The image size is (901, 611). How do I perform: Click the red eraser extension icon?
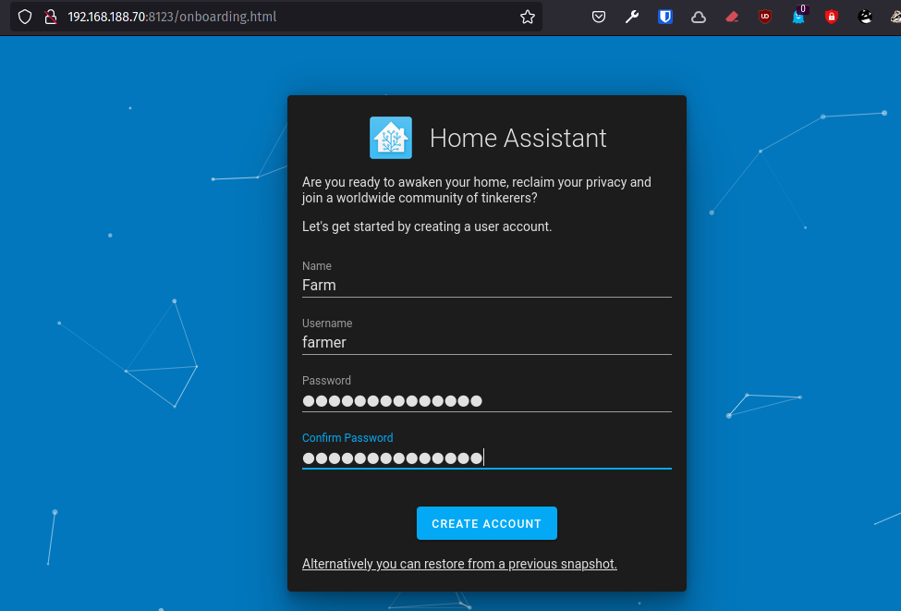pos(732,17)
